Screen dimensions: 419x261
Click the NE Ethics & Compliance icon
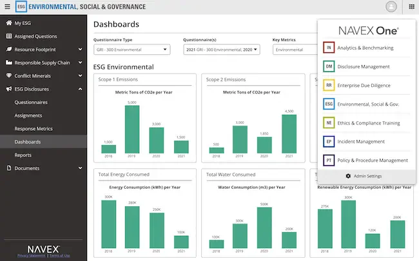click(x=329, y=122)
